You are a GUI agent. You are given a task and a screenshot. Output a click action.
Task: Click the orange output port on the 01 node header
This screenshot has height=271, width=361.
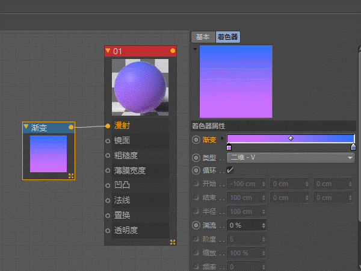click(173, 51)
